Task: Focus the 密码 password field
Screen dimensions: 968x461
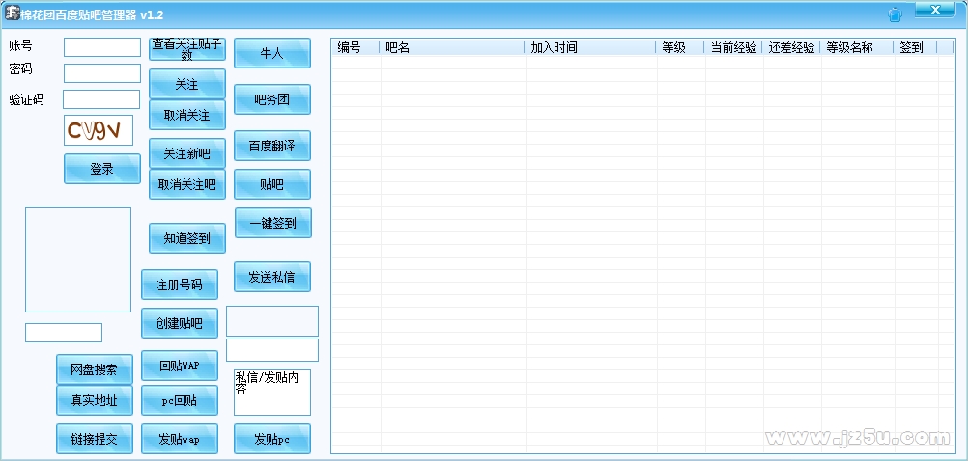Action: [102, 73]
